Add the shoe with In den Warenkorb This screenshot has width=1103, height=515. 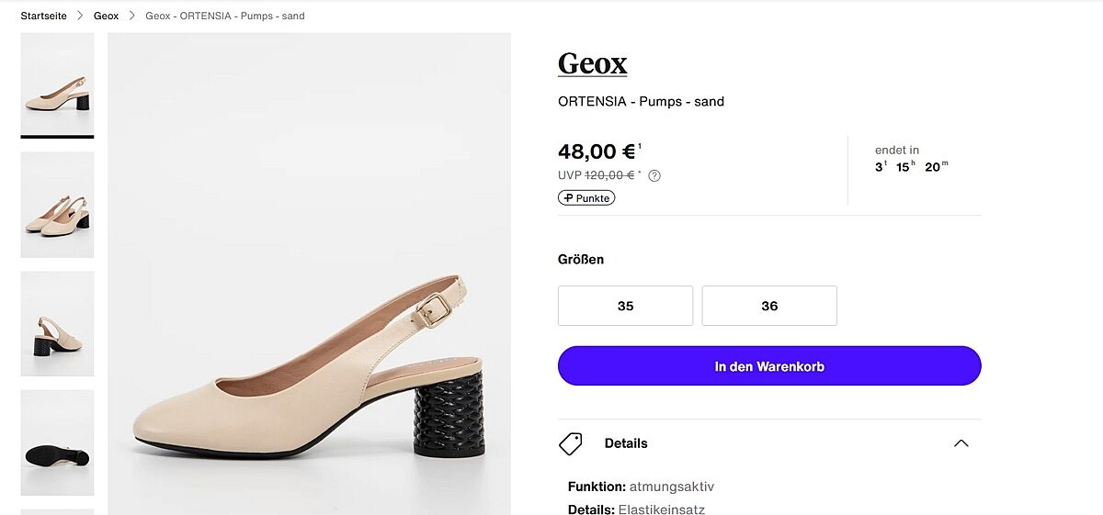coord(769,366)
